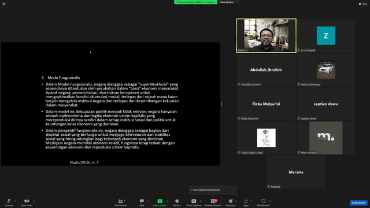Start recording with Record icon
The height and width of the screenshot is (208, 370).
177,201
